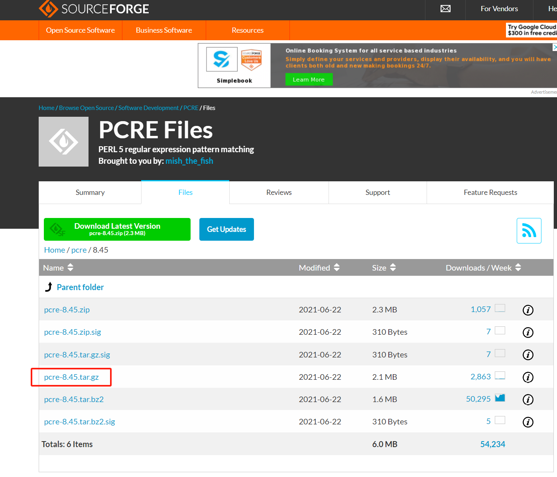View info for pcre-8.45.zip
Viewport: 557px width, 477px height.
[x=528, y=310]
